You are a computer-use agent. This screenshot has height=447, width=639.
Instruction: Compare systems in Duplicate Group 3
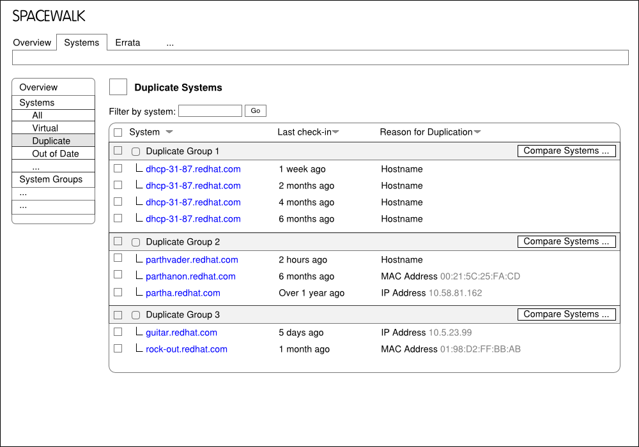click(x=566, y=314)
